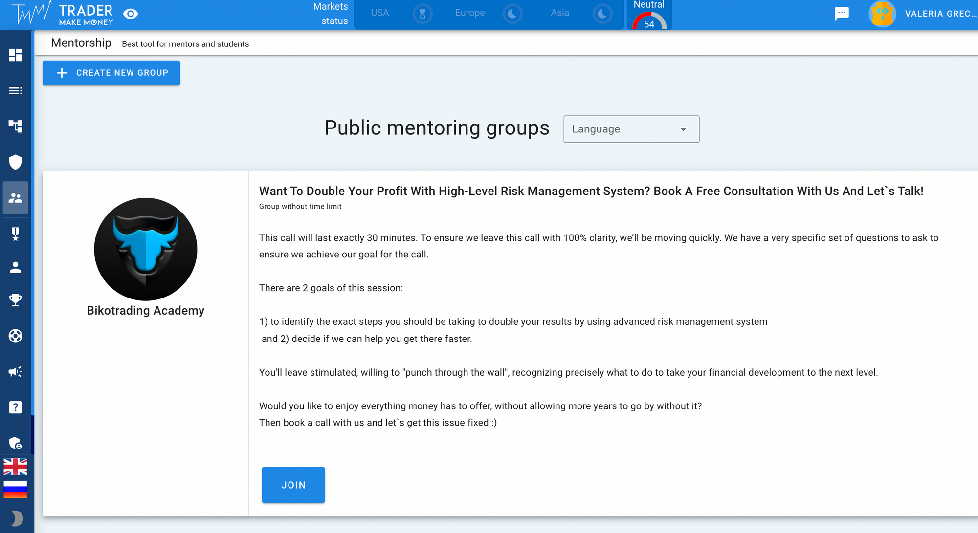Toggle the eye visibility icon beside logo

click(x=131, y=14)
